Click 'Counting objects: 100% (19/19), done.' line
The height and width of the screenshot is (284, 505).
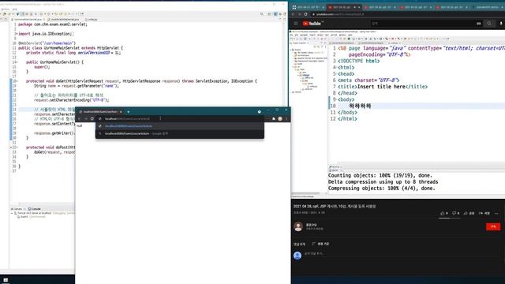pos(380,175)
